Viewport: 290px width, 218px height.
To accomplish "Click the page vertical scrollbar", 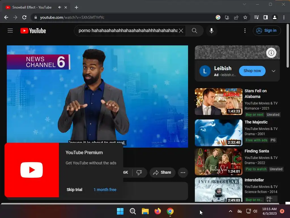I will pyautogui.click(x=288, y=45).
